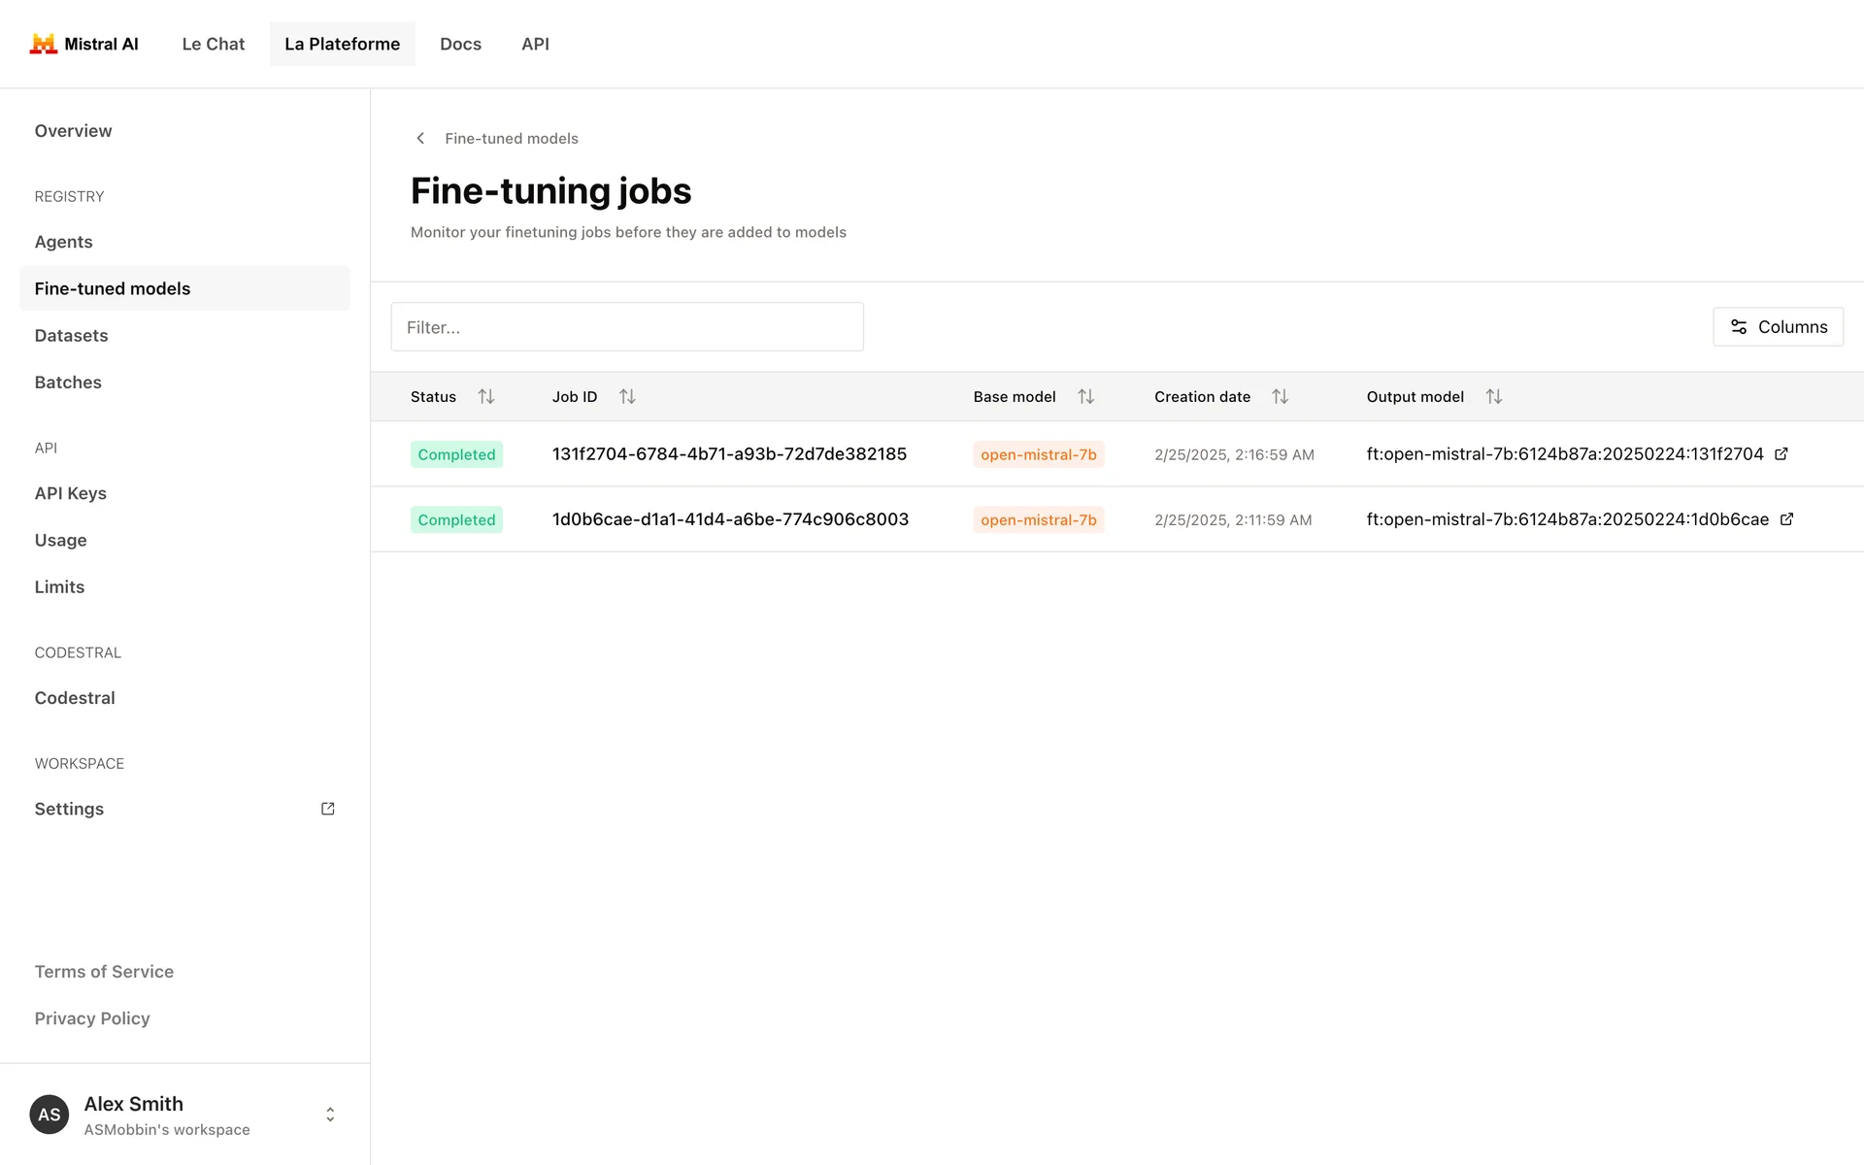Viewport: 1864px width, 1165px height.
Task: Open the Docs tab
Action: 460,44
